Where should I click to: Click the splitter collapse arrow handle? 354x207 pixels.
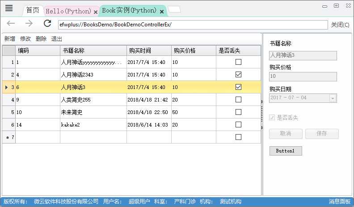coord(262,102)
